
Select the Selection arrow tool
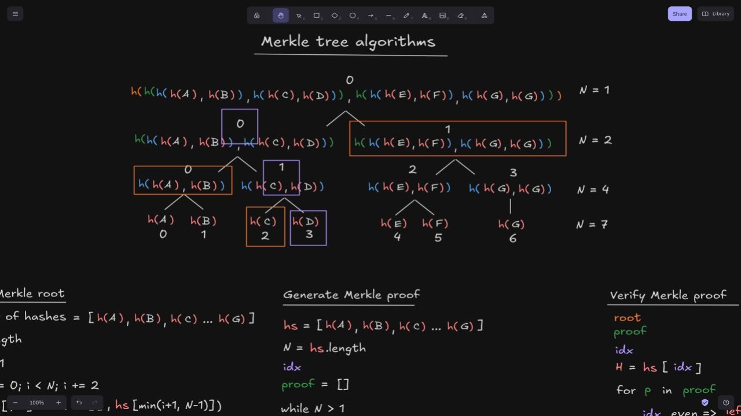(299, 16)
